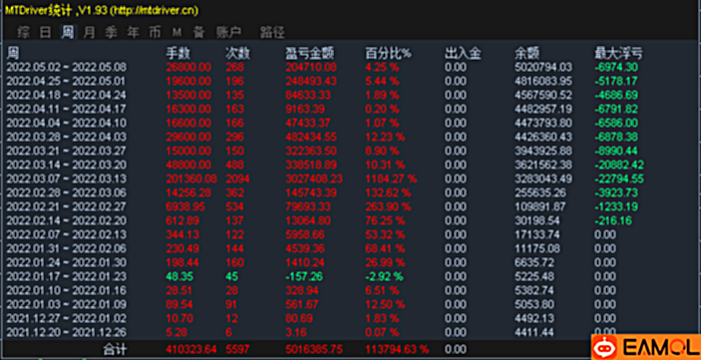Select week row 2022.02.28 ~ 2022.03.06

tap(351, 192)
